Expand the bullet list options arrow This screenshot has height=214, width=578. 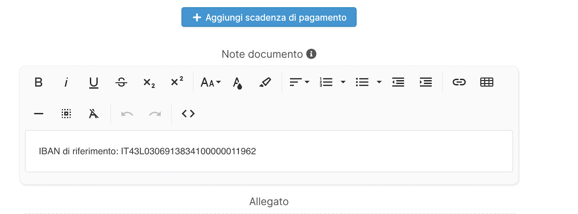pyautogui.click(x=379, y=82)
